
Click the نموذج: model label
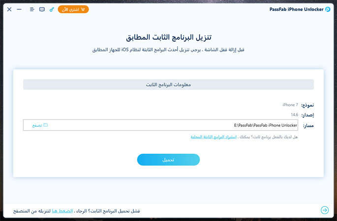(x=307, y=105)
